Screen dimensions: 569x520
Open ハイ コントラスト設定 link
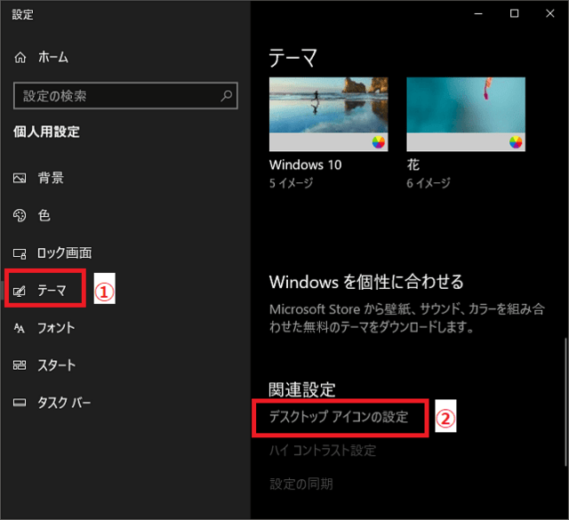point(323,451)
